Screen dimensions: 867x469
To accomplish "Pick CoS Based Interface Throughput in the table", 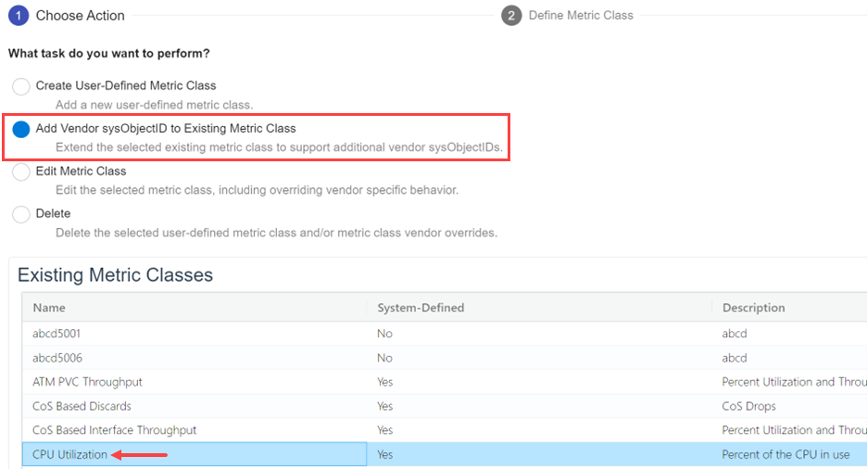I will (114, 430).
